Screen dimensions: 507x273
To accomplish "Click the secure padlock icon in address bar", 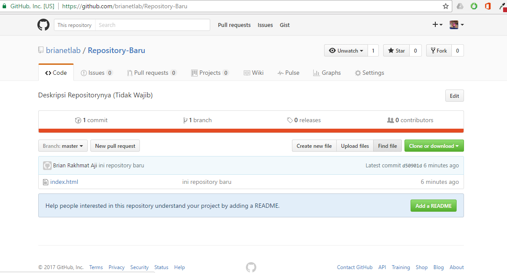I will 4,6.
